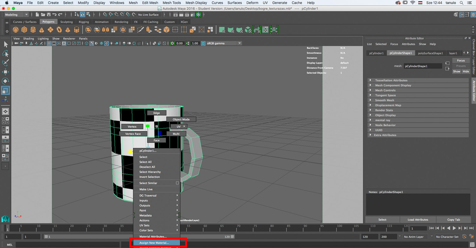This screenshot has height=248, width=476.
Task: Choose the Lasso select tool
Action: coord(5,53)
